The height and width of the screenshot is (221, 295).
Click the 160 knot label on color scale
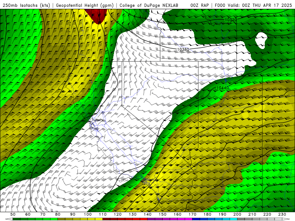coord(177,214)
